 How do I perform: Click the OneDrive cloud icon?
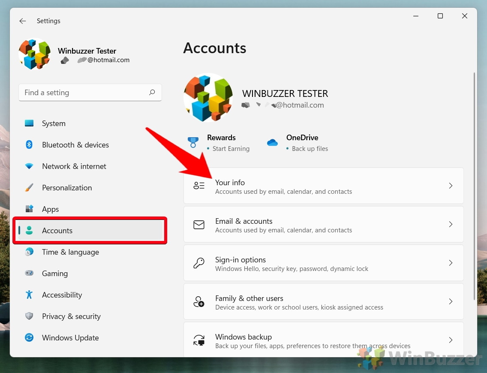[x=272, y=142]
